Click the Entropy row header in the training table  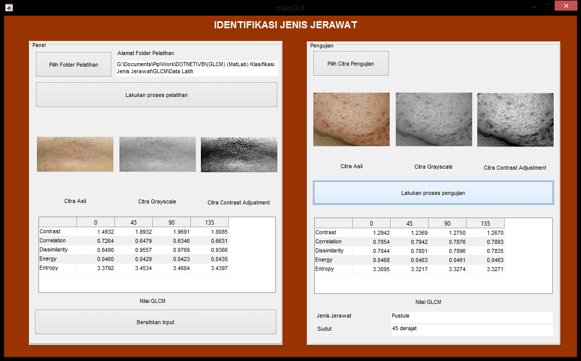[58, 268]
